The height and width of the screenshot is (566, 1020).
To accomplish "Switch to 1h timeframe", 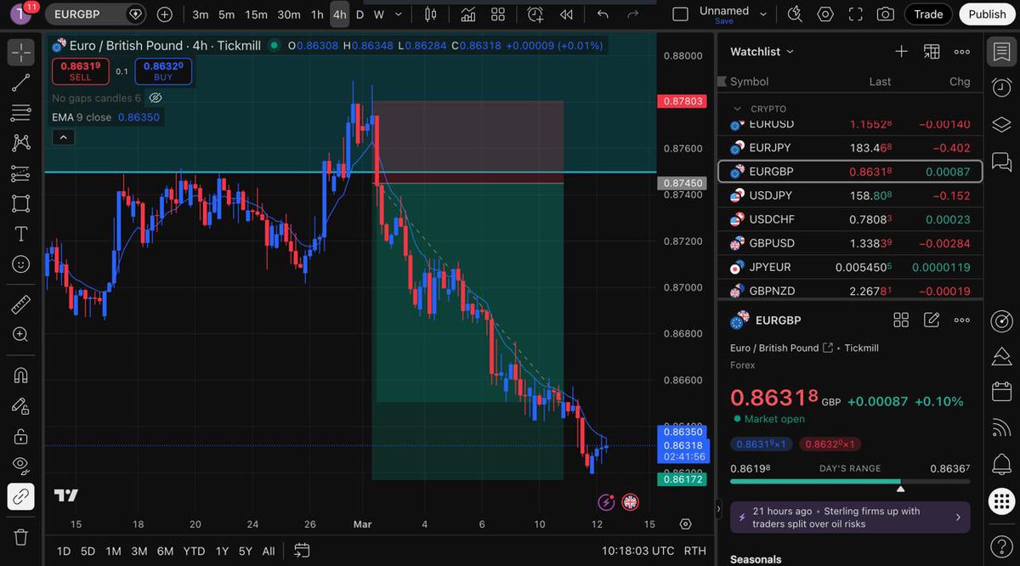I will coord(317,14).
